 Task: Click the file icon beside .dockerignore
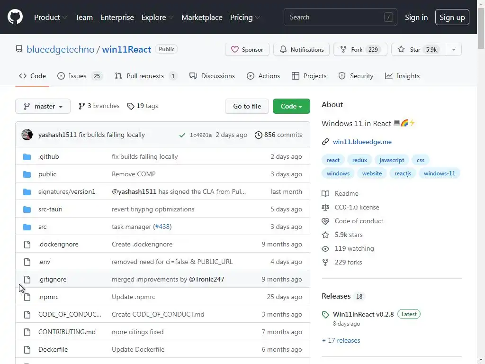(27, 245)
